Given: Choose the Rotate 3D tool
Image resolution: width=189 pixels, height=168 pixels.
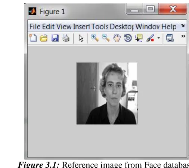Looking at the screenshot, I should click(x=128, y=38).
